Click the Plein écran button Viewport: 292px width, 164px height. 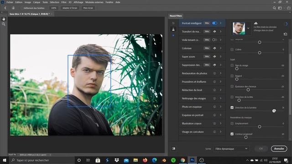tap(88, 8)
